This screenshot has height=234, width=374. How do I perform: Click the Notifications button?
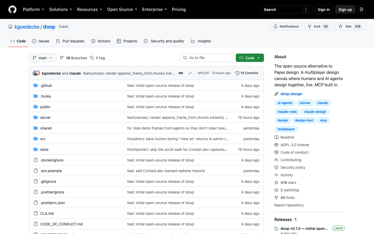click(x=286, y=27)
